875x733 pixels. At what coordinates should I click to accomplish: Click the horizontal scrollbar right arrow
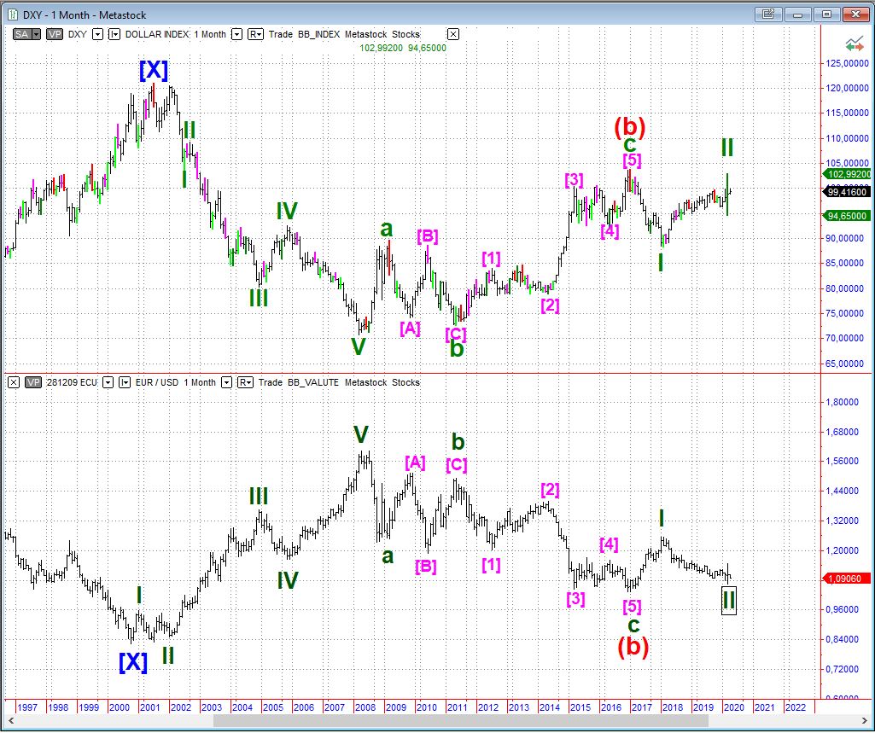[x=863, y=721]
